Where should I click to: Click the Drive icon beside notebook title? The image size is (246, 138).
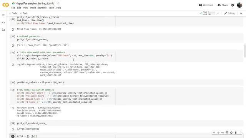click(x=13, y=3)
